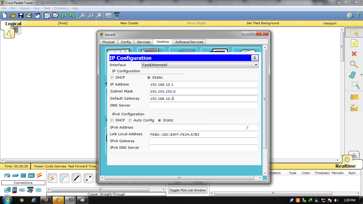Click the Viewport button

coord(330,23)
